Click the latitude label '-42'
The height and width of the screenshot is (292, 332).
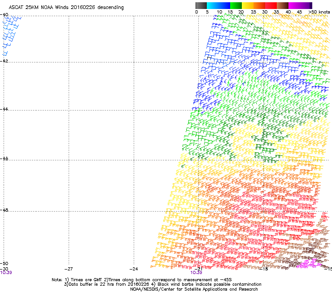point(4,61)
